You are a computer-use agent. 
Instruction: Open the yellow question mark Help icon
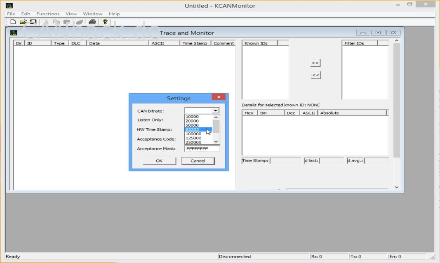click(x=105, y=22)
